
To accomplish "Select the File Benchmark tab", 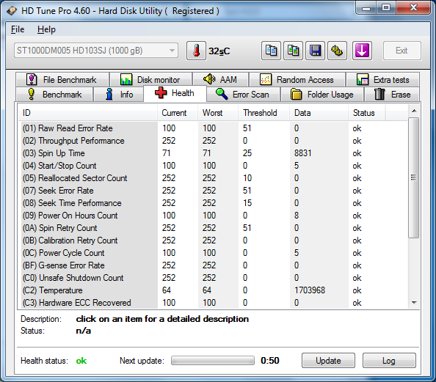I will click(62, 80).
